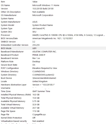The image size is (106, 124).
Task: Click the value 'Not enabled'
Action: 38,121
